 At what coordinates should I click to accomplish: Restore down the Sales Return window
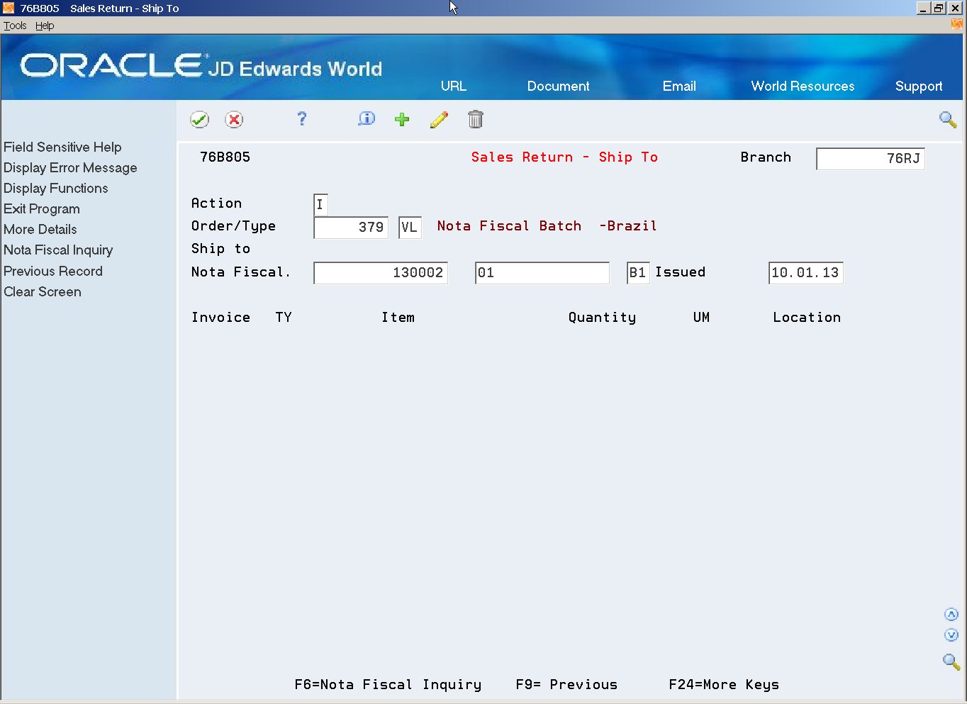[x=939, y=9]
